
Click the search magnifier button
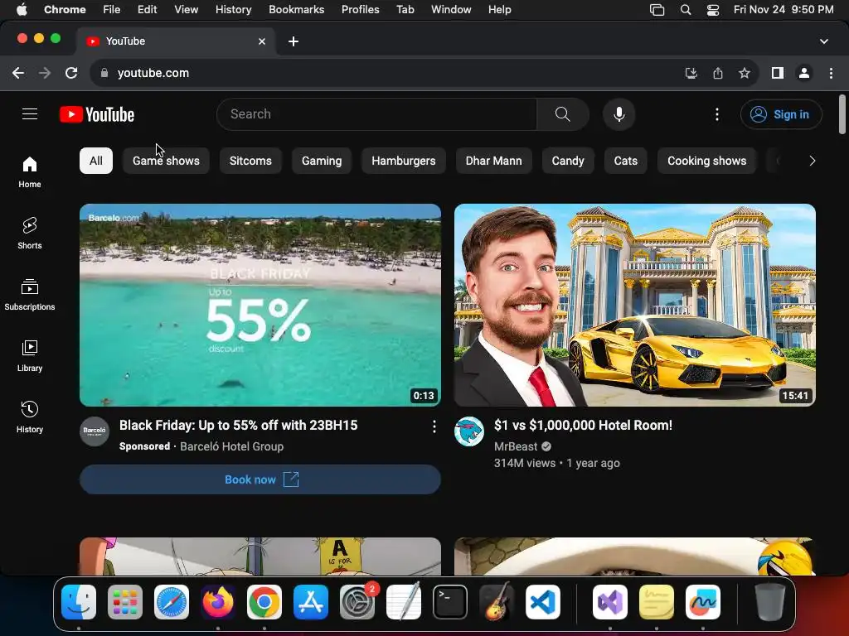click(x=563, y=114)
